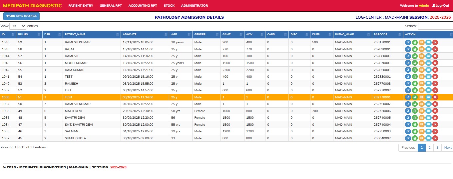Click the Log-Out link

pos(440,6)
